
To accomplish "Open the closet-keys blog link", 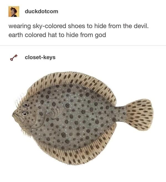I will click(40, 57).
